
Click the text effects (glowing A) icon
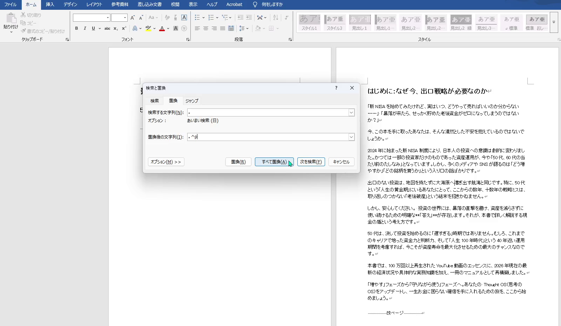coord(135,28)
